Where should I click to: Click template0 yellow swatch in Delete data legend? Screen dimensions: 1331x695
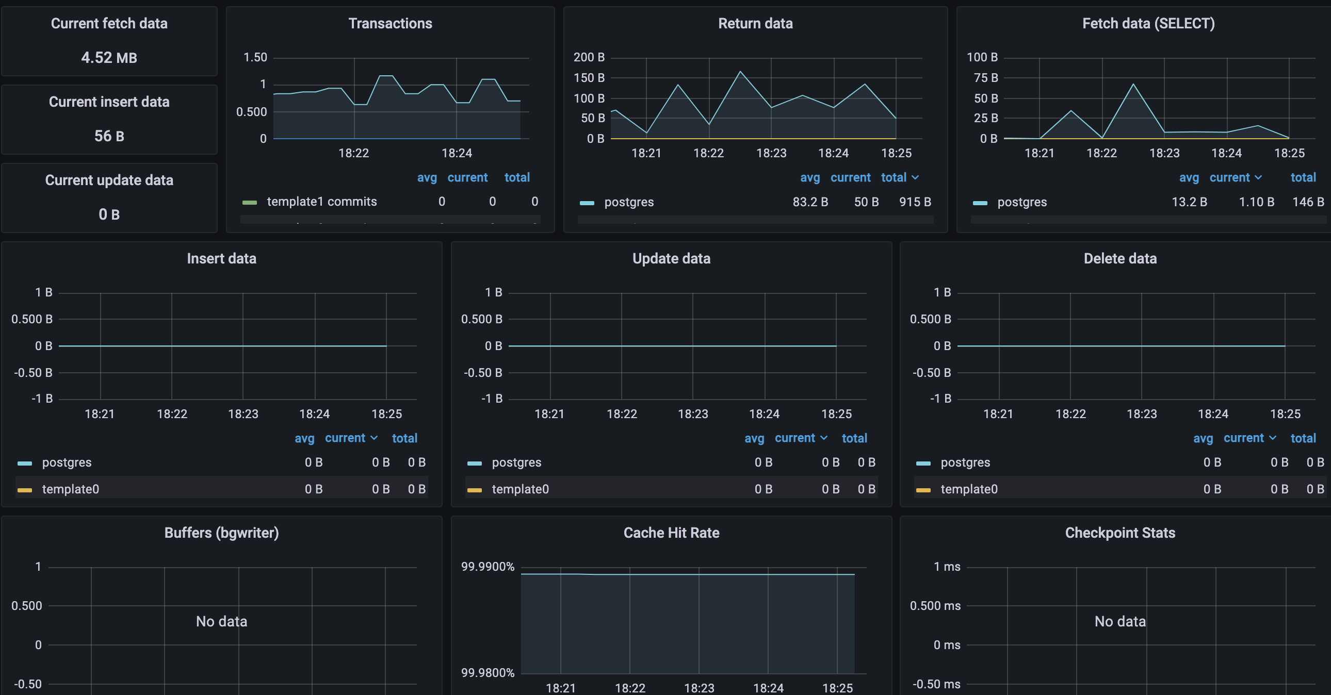(923, 490)
